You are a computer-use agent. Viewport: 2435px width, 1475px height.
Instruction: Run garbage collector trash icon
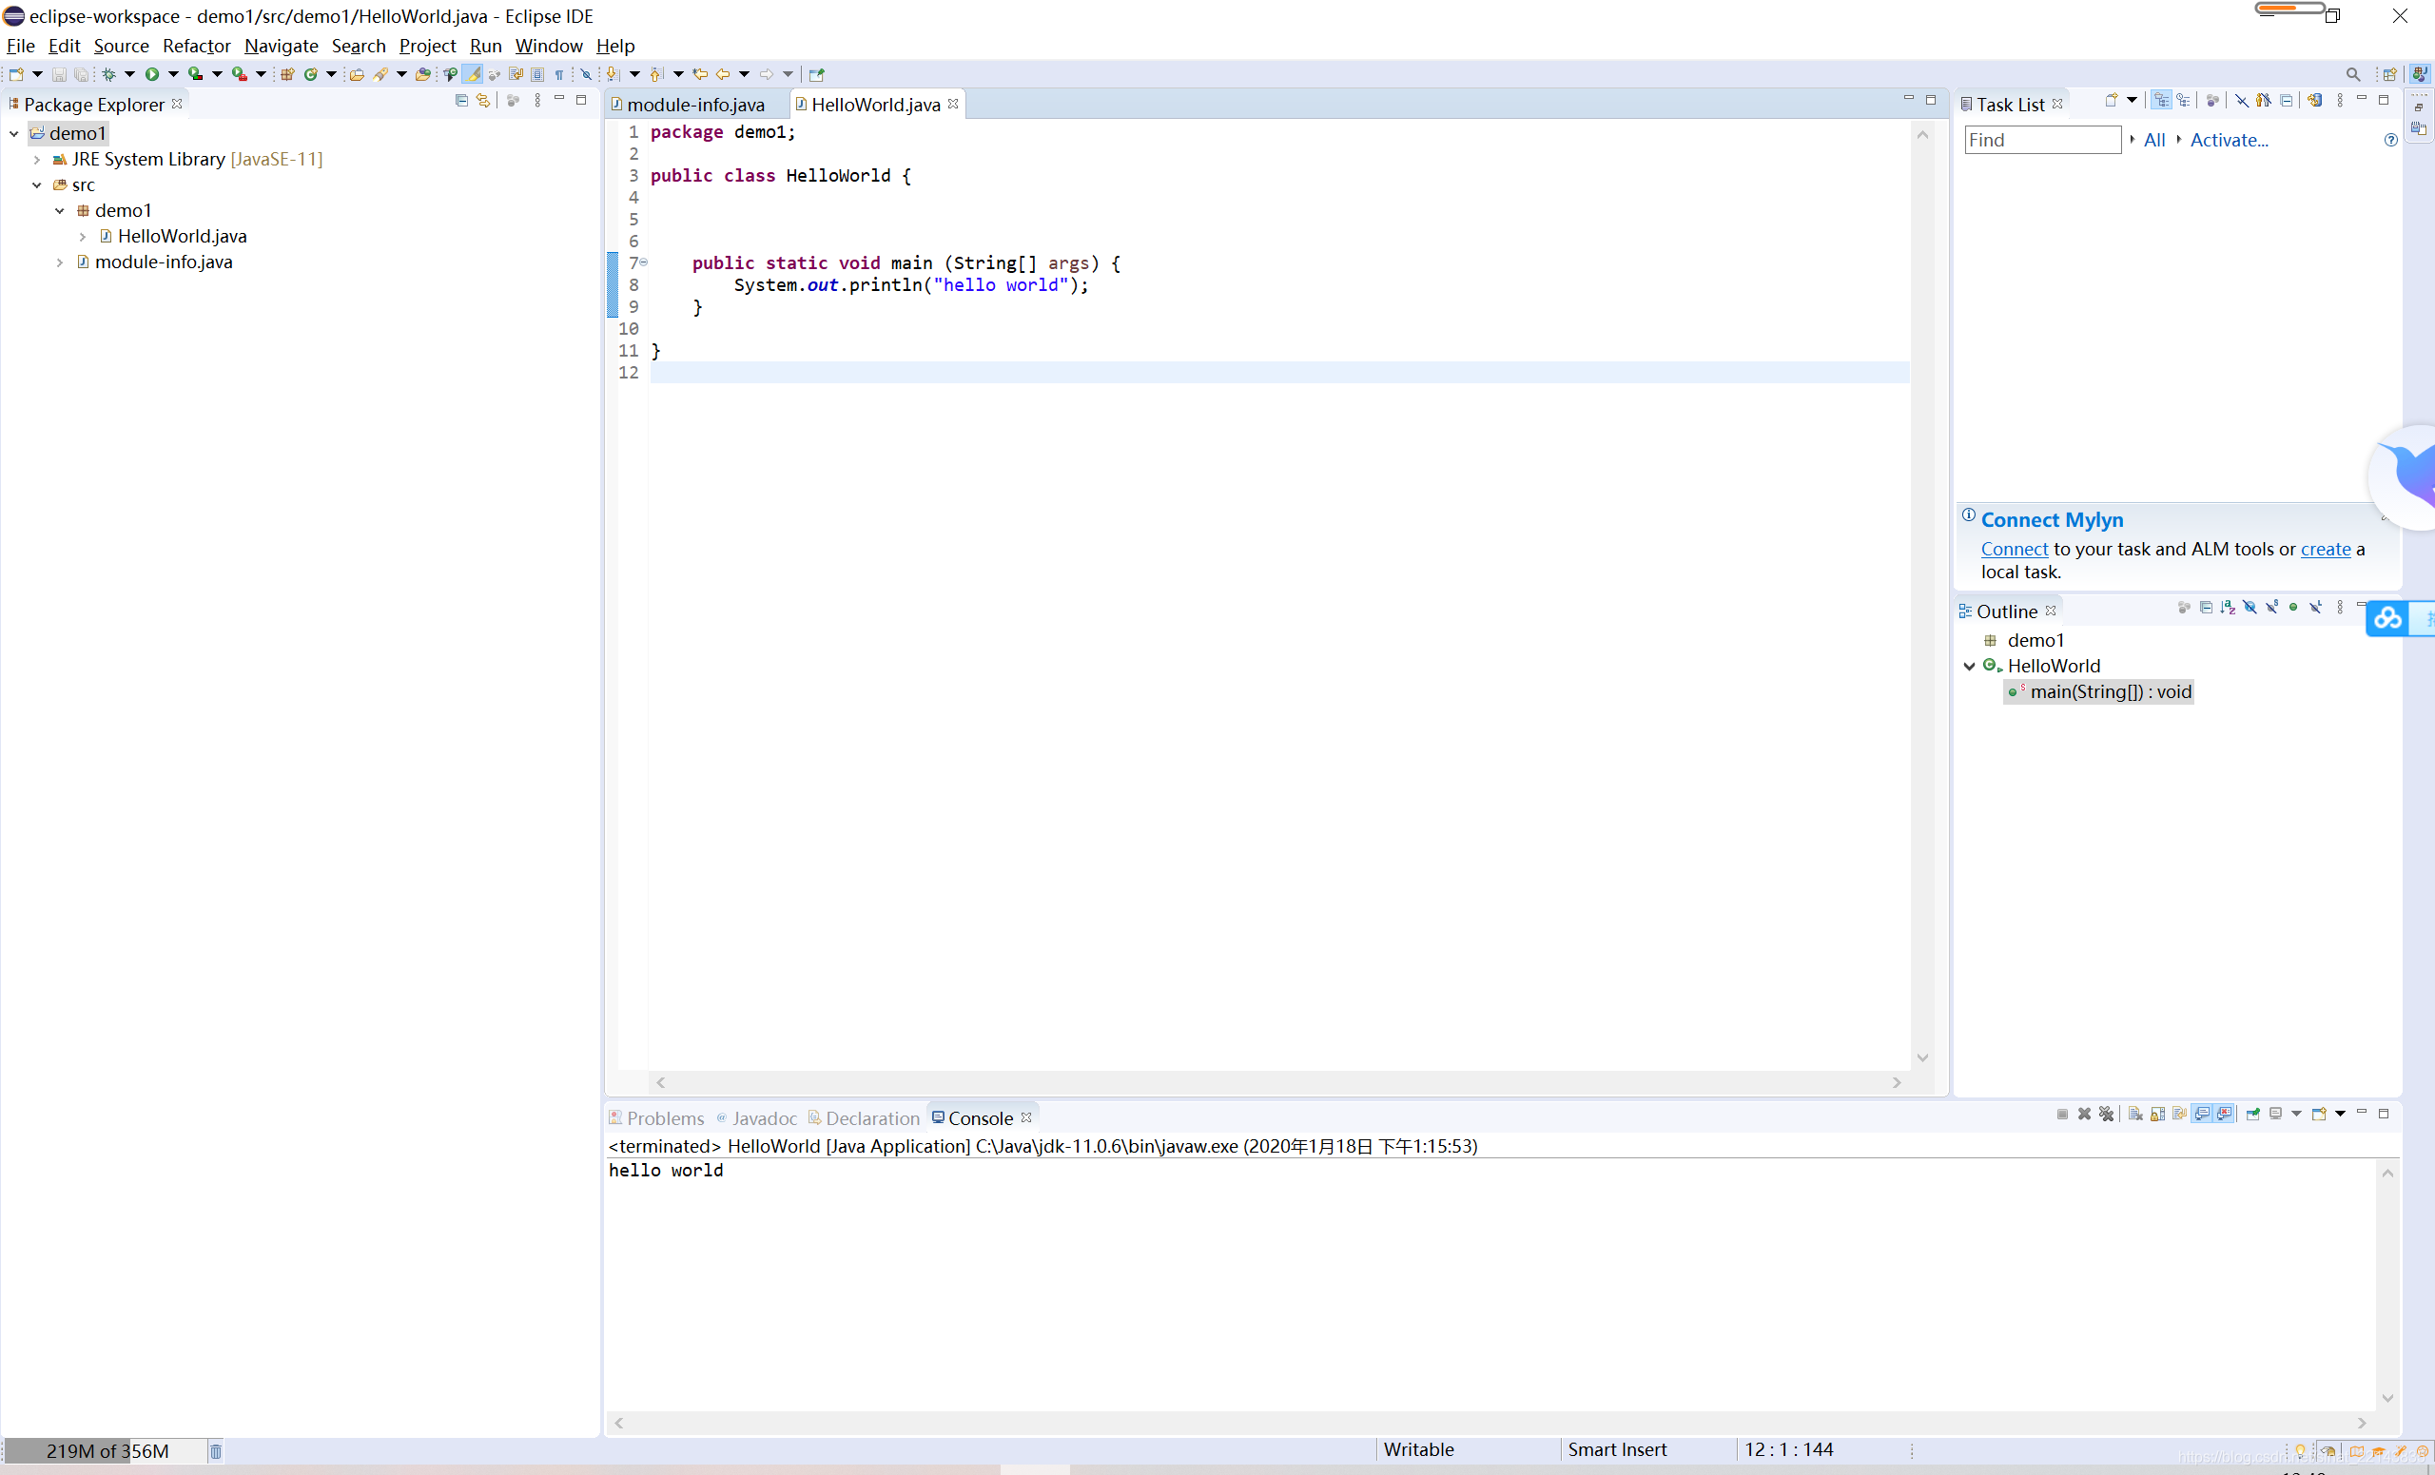pos(215,1450)
